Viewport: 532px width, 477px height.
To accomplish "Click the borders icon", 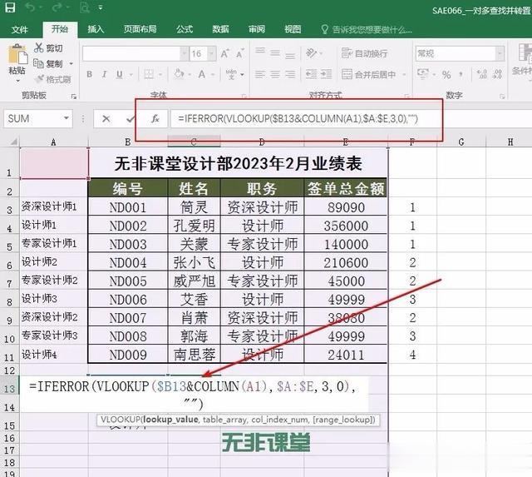I will pyautogui.click(x=149, y=74).
